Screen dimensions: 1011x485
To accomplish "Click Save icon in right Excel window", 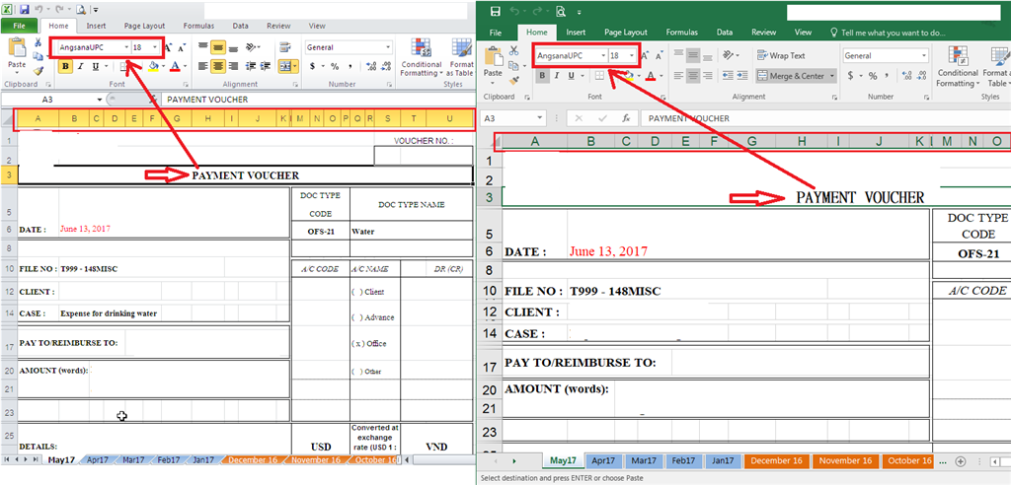I will pyautogui.click(x=496, y=11).
